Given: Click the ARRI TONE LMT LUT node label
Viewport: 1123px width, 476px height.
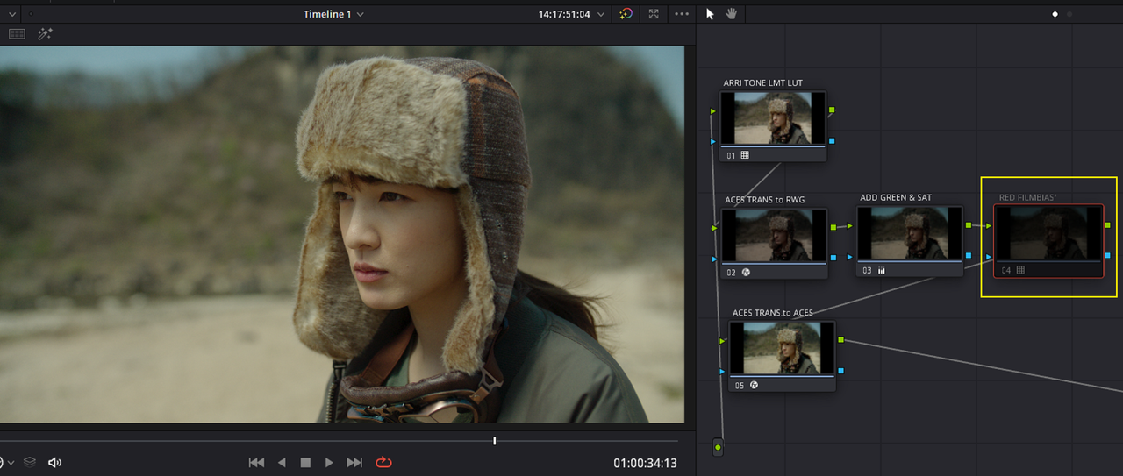Looking at the screenshot, I should pos(762,83).
